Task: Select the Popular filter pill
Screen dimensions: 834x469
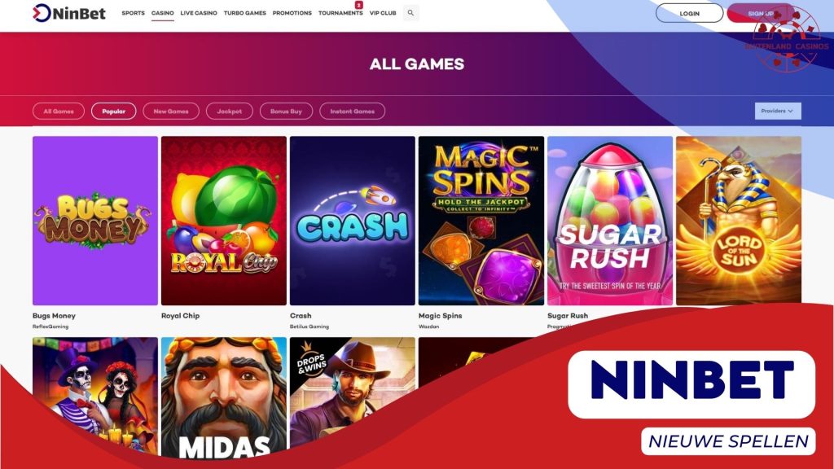Action: (114, 111)
